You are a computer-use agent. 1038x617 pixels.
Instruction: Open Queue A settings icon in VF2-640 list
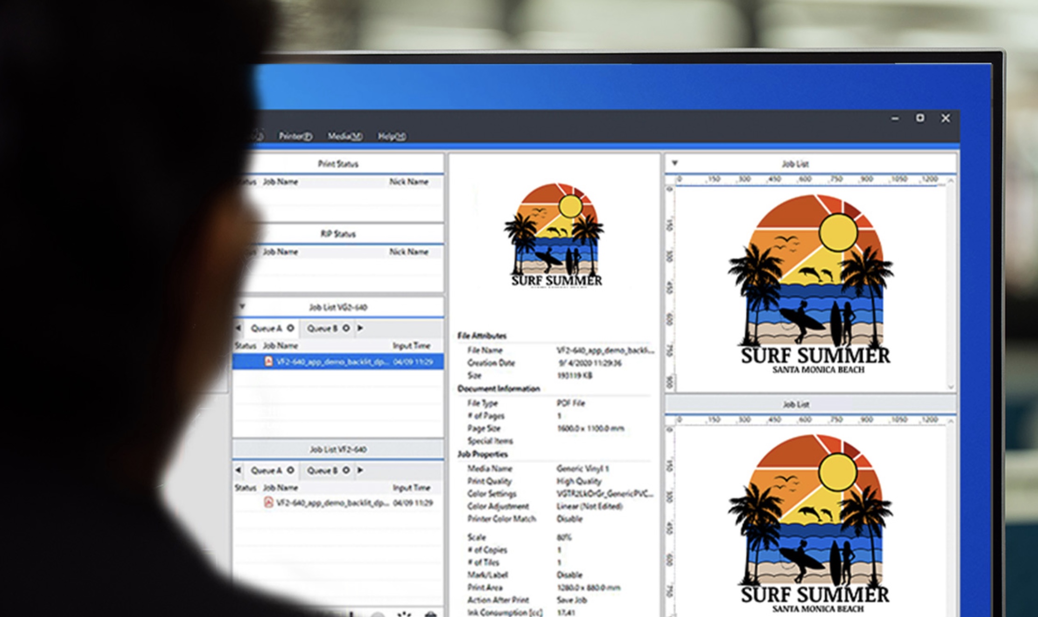(x=290, y=470)
